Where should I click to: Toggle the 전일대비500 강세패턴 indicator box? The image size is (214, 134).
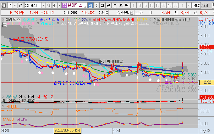[x=150, y=20]
